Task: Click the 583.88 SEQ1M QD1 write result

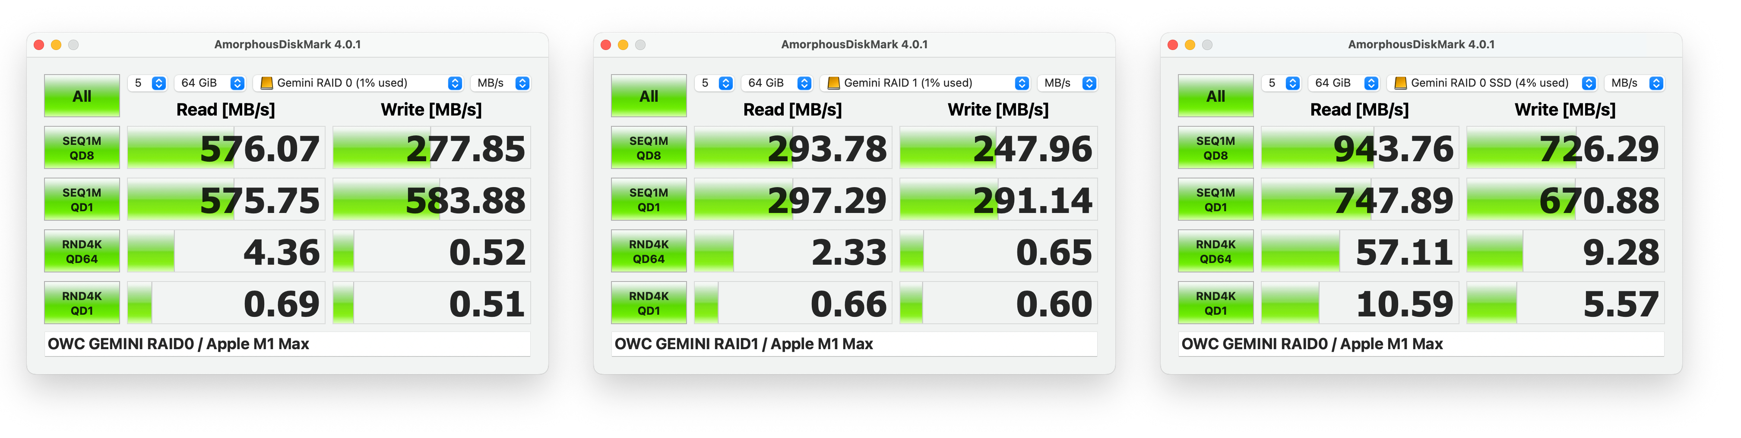Action: (431, 200)
